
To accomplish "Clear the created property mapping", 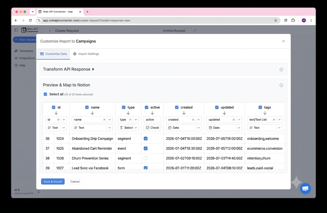I will tap(193, 120).
